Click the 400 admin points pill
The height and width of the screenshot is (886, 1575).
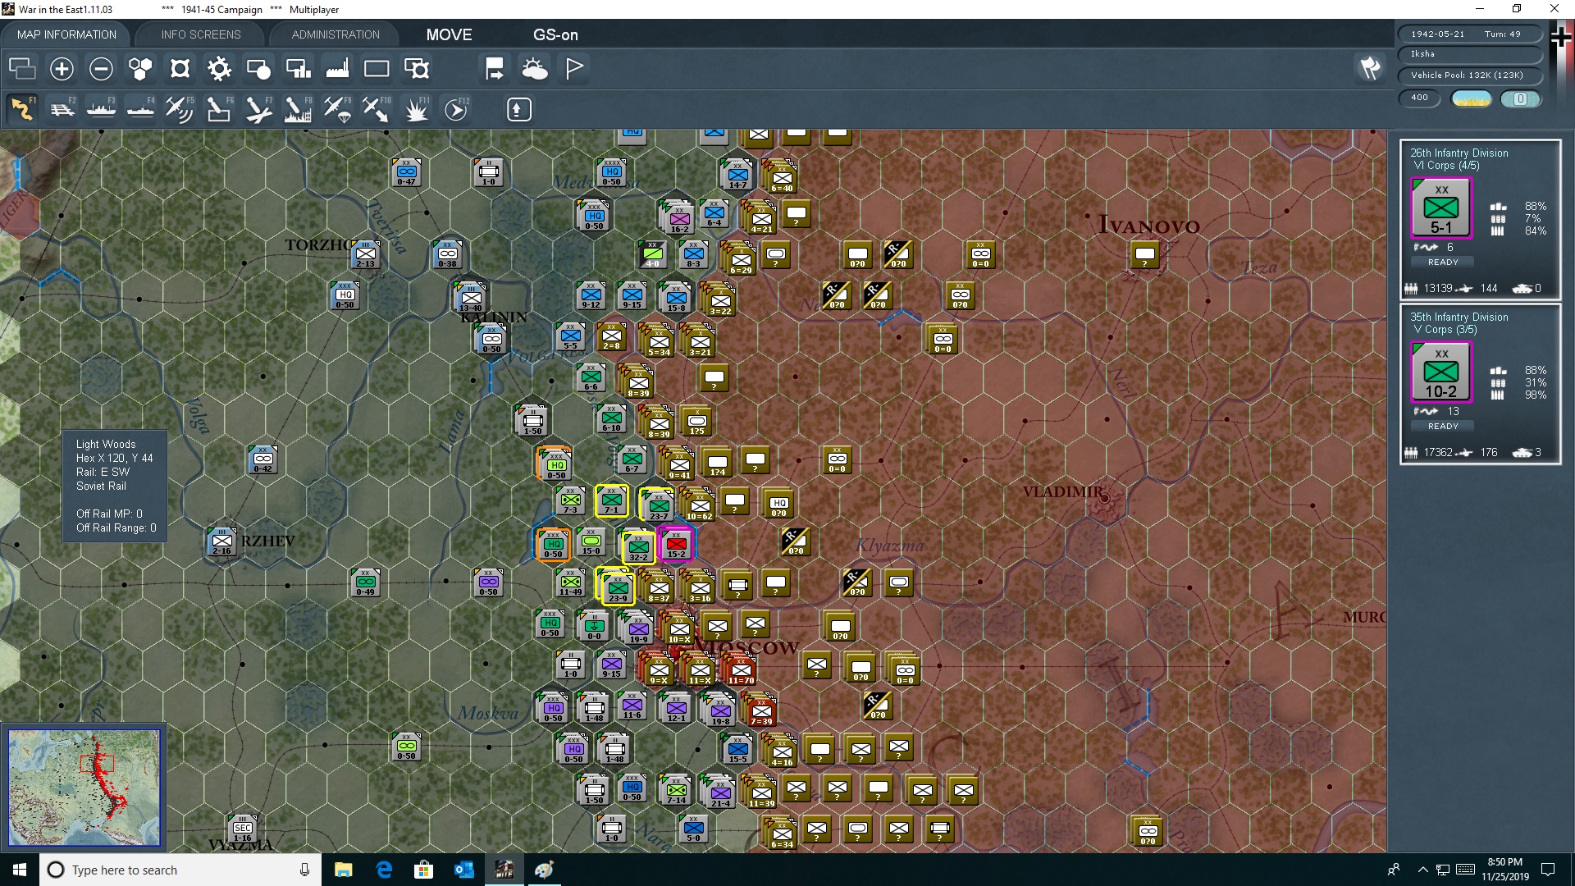coord(1419,98)
